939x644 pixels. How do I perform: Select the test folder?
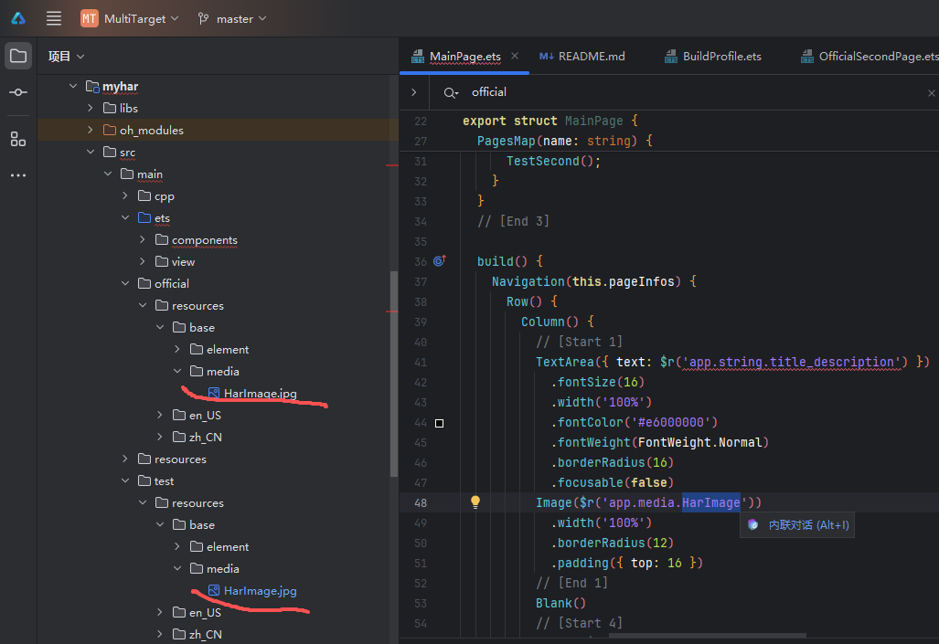164,481
